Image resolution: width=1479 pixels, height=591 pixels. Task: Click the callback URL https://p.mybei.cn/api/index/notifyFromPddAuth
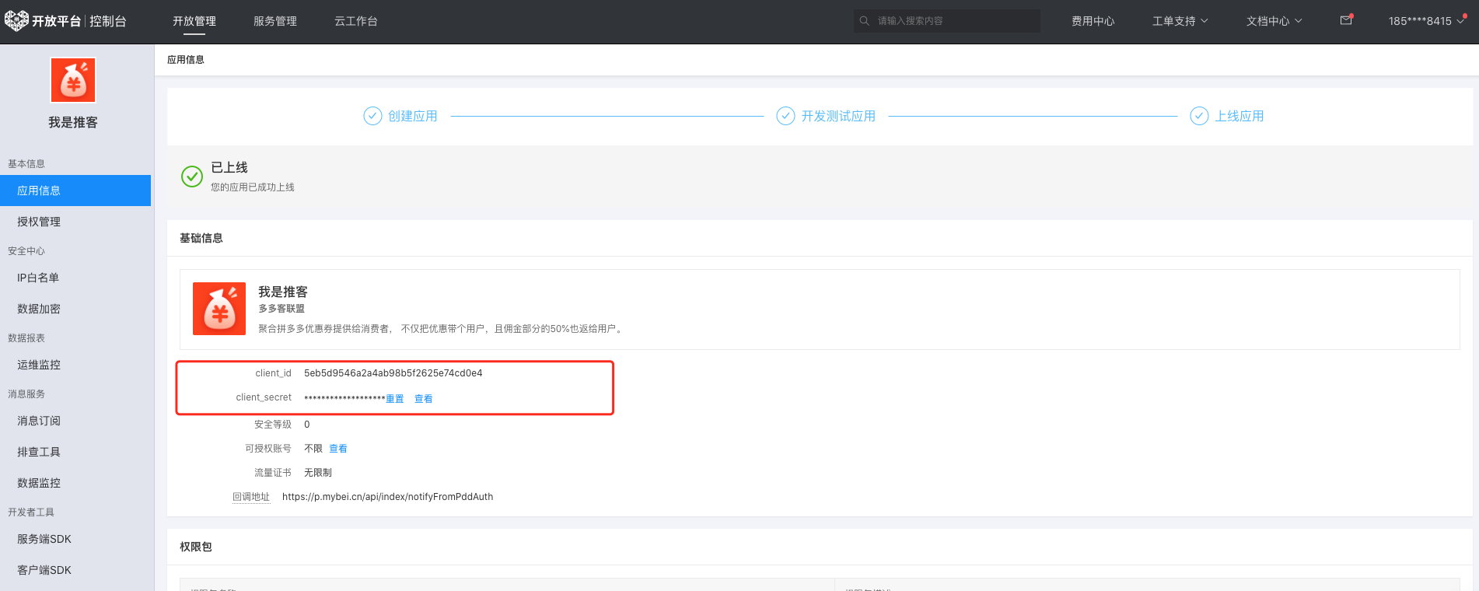[x=387, y=497]
